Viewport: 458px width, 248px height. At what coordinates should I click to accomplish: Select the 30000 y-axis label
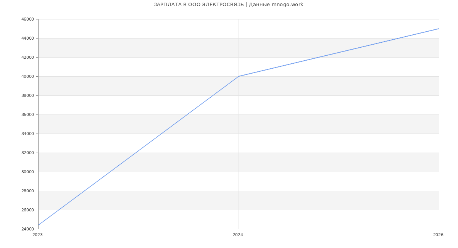(27, 172)
